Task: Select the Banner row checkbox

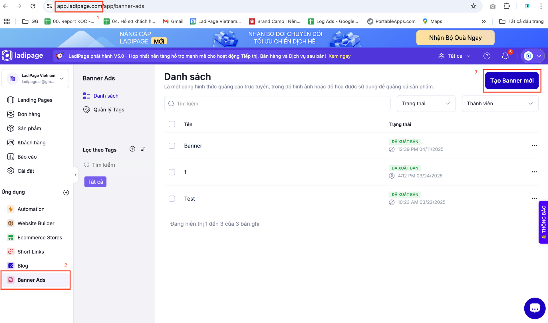Action: (172, 146)
